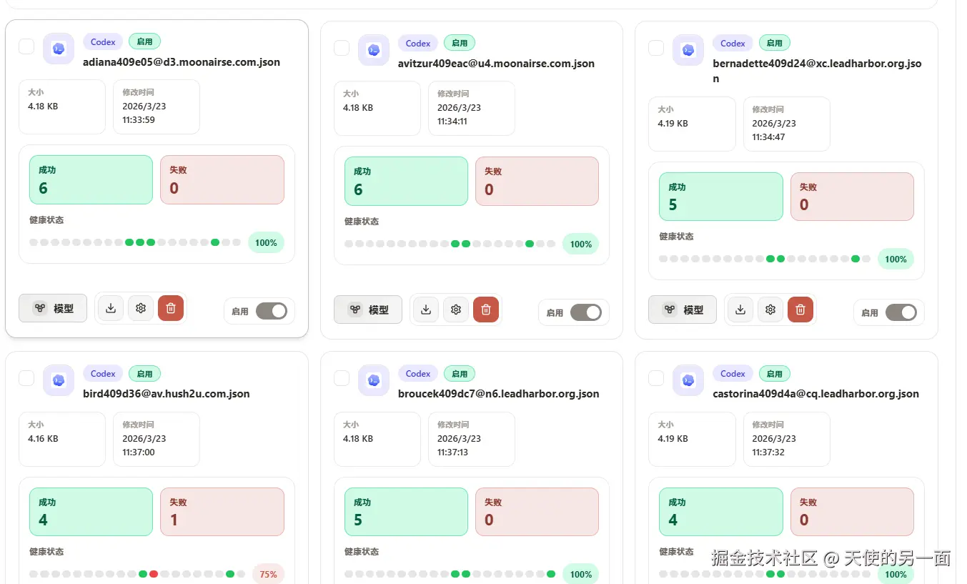
Task: Click 模型 button on avitzur409eac card
Action: pos(368,310)
